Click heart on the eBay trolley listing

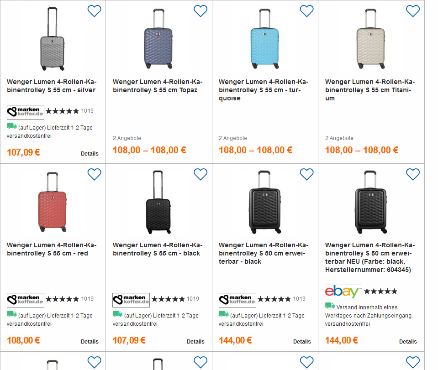(x=412, y=174)
